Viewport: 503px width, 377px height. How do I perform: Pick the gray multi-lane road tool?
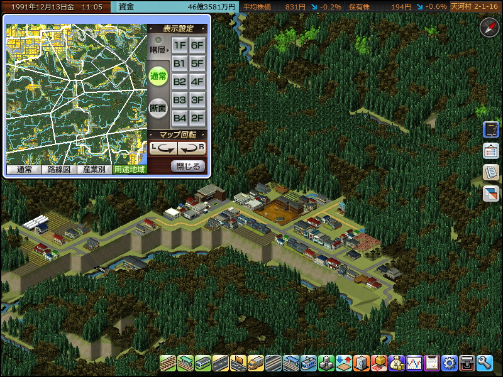(x=274, y=363)
